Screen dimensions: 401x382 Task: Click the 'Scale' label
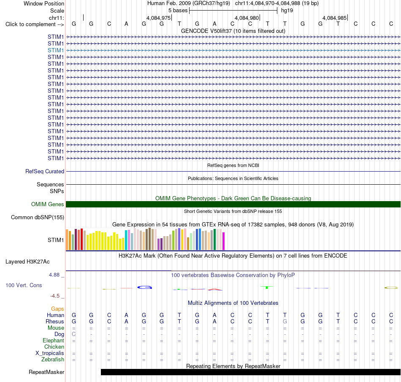pos(57,11)
